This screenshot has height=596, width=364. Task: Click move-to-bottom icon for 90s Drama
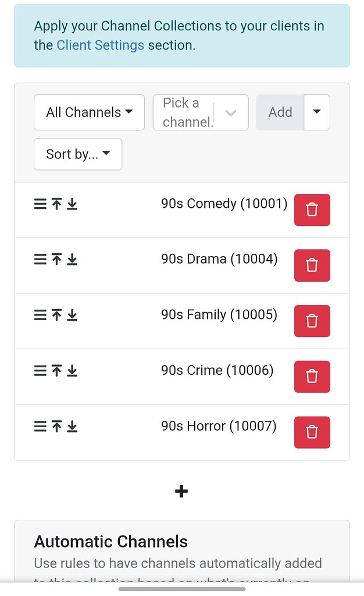72,259
